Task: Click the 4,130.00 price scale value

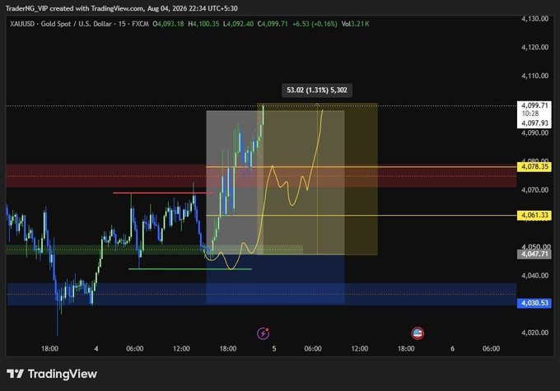Action: (x=534, y=19)
